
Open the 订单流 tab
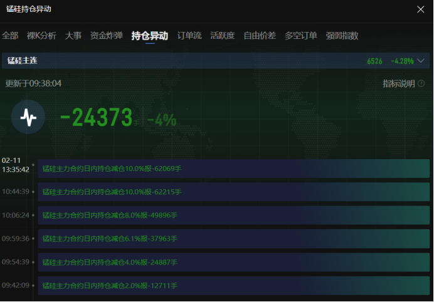point(189,36)
